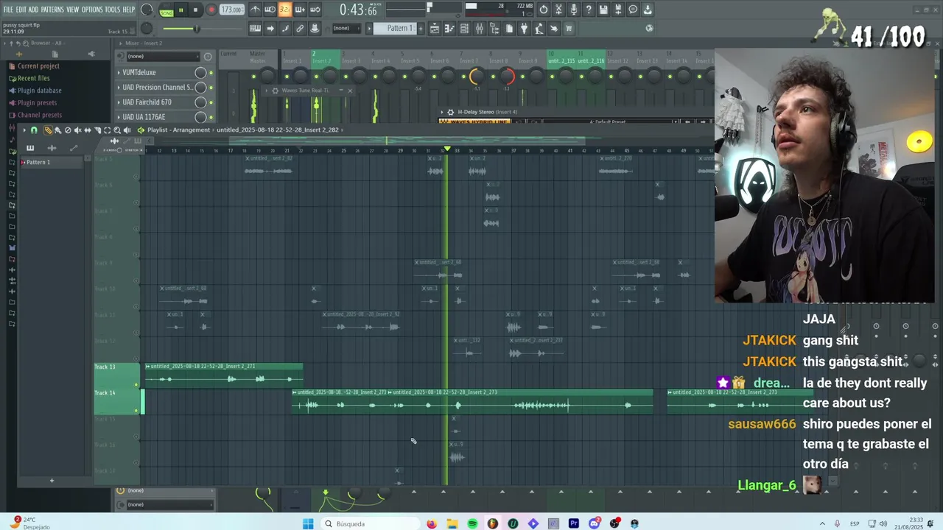Expand the UAD Precision Channel slot arrow
The width and height of the screenshot is (943, 530).
(x=119, y=88)
